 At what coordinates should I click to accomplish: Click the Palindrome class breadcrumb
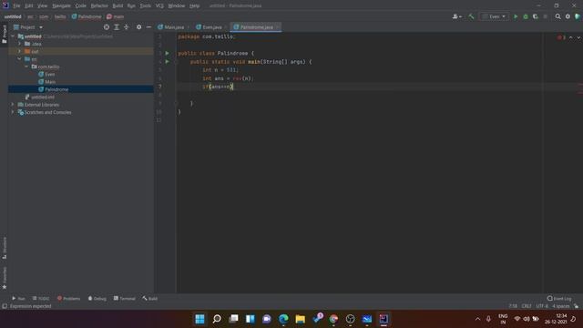click(x=87, y=16)
